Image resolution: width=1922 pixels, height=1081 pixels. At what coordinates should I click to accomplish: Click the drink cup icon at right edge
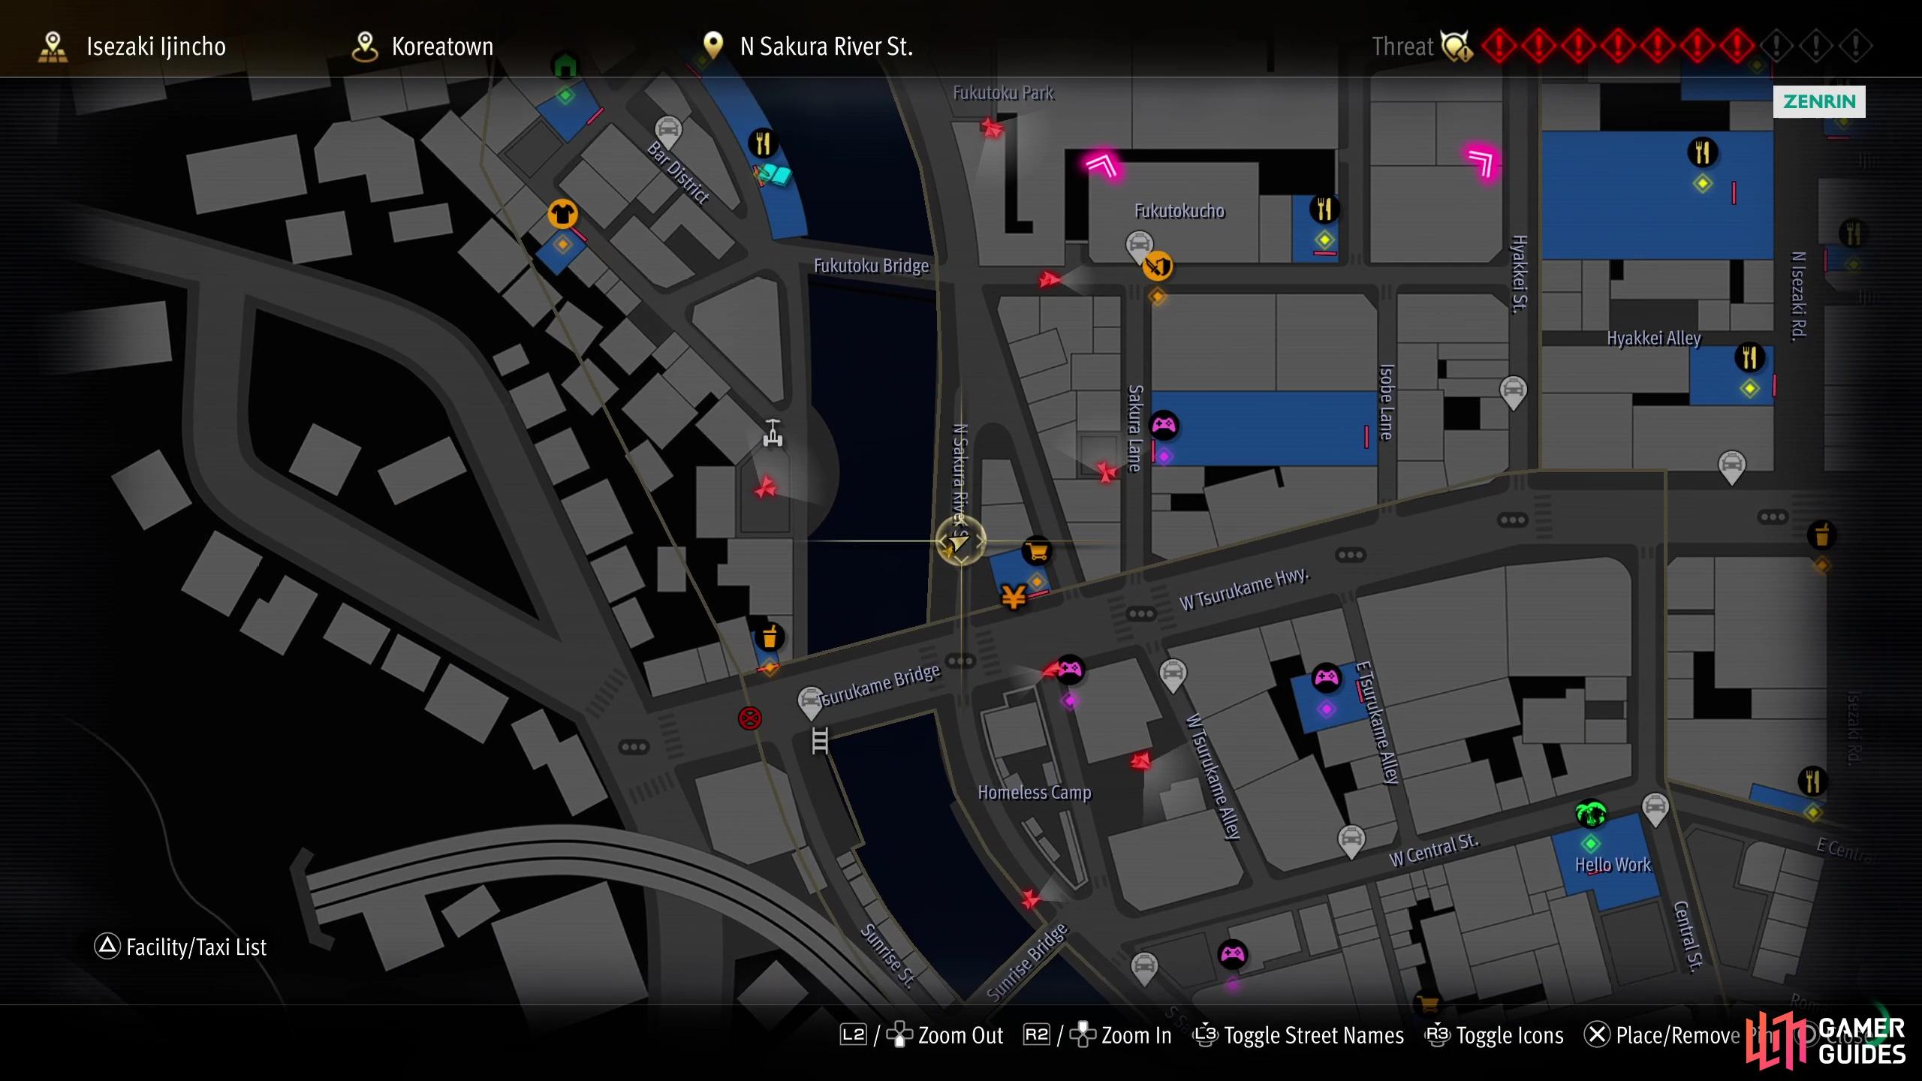click(1821, 535)
